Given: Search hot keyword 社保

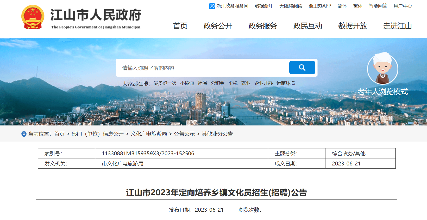Looking at the screenshot, I should (202, 83).
